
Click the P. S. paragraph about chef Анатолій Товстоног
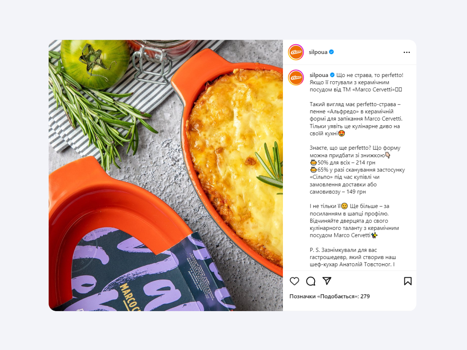point(353,257)
